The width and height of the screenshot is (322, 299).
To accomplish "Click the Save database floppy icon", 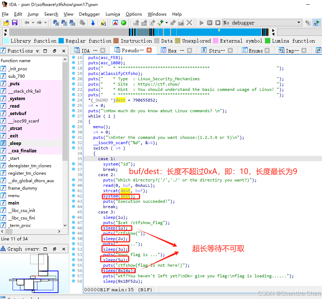I will pos(15,23).
